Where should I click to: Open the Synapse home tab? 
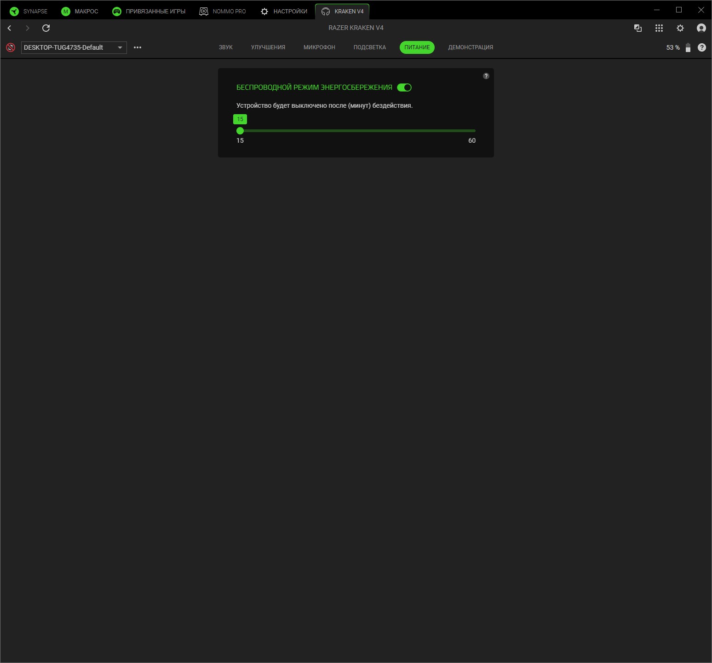29,11
